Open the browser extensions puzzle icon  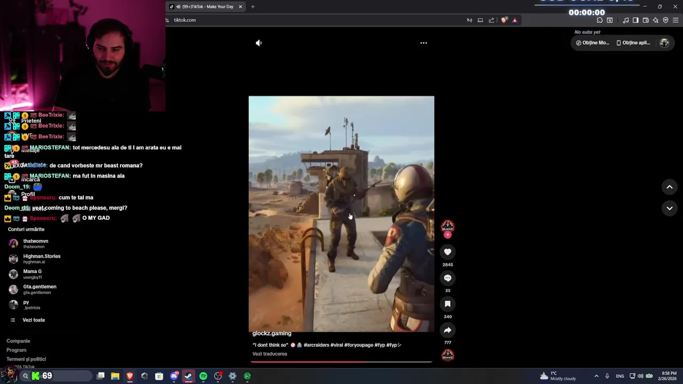[600, 20]
